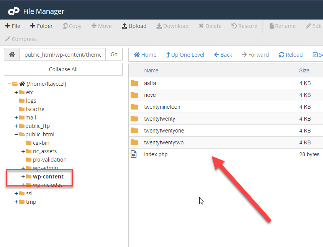Expand the etc folder in tree
The height and width of the screenshot is (247, 323).
coord(16,92)
